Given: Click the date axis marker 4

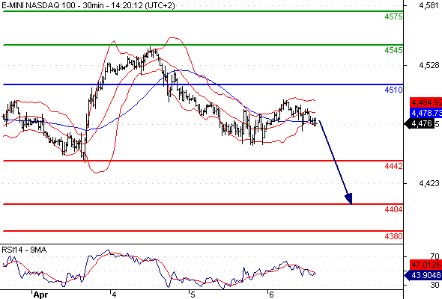Looking at the screenshot, I should pos(114,295).
